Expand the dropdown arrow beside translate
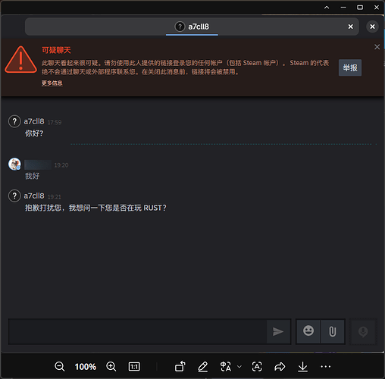 (x=239, y=366)
